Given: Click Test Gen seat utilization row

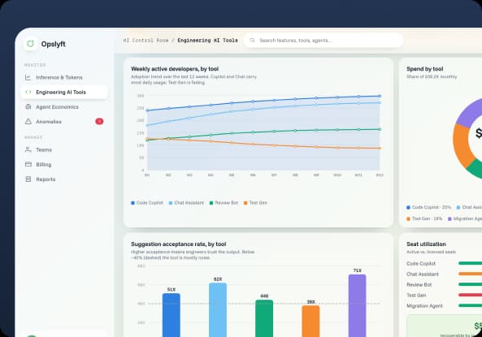Looking at the screenshot, I should point(444,296).
